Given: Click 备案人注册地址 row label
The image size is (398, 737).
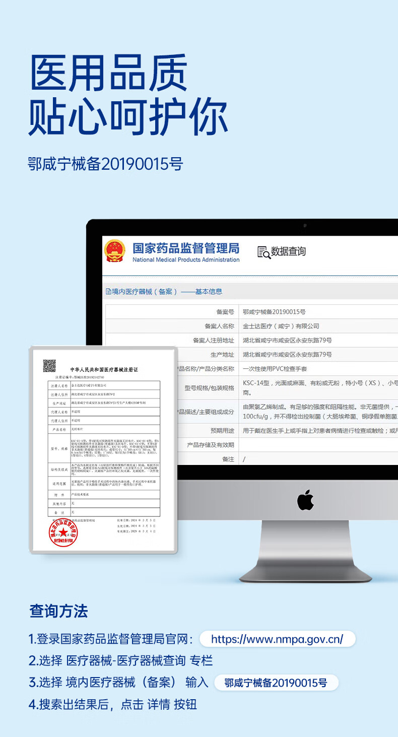Looking at the screenshot, I should click(x=214, y=341).
